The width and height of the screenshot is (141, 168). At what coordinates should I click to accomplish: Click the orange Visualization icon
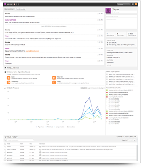(9, 83)
